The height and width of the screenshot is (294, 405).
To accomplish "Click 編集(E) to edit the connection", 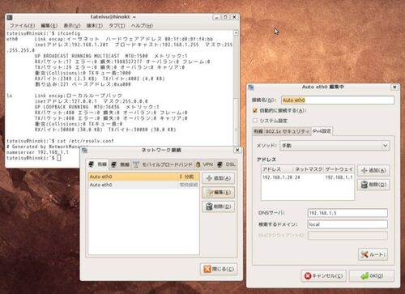I will (218, 192).
